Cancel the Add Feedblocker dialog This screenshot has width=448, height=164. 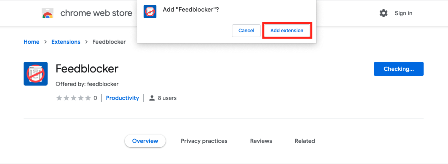[x=246, y=30]
